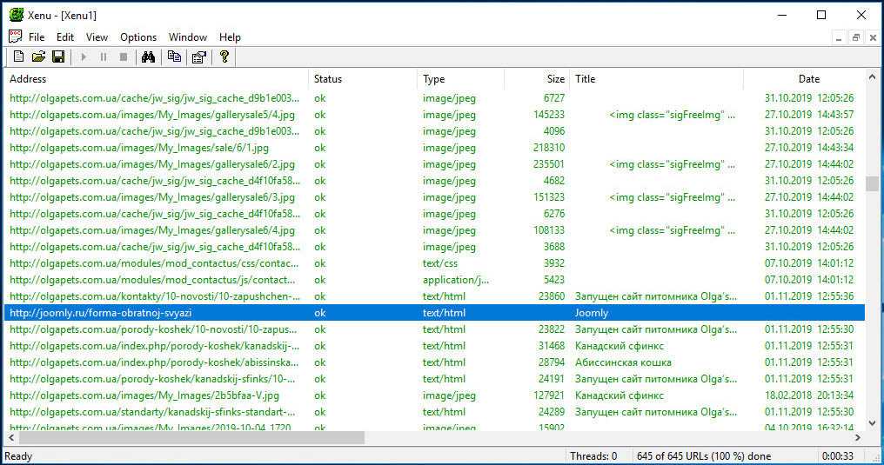This screenshot has height=465, width=884.
Task: Click the Save floppy disk icon
Action: (58, 56)
